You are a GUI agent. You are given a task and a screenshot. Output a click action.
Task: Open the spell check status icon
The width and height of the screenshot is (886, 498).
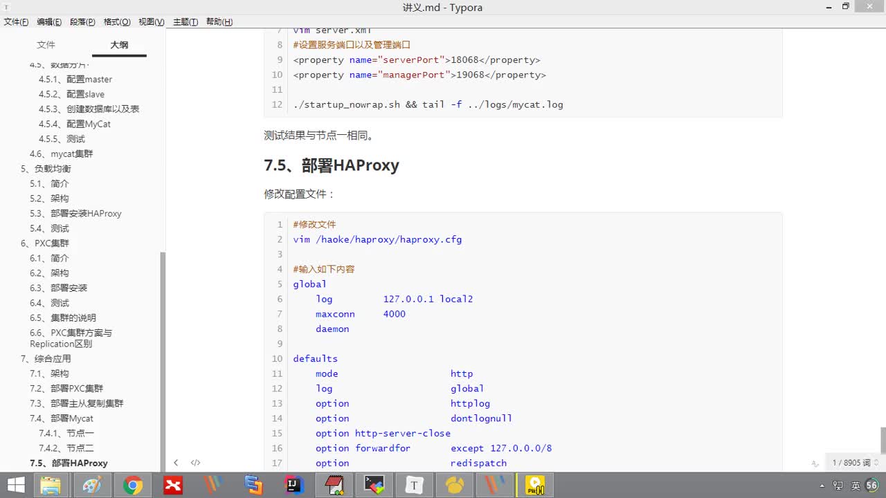coord(815,463)
